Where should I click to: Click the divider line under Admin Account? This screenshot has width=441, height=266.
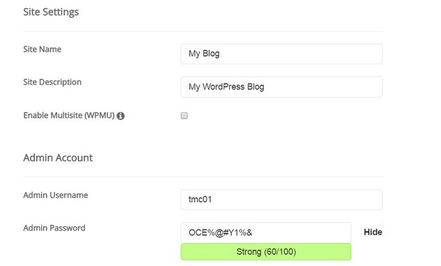coord(203,177)
